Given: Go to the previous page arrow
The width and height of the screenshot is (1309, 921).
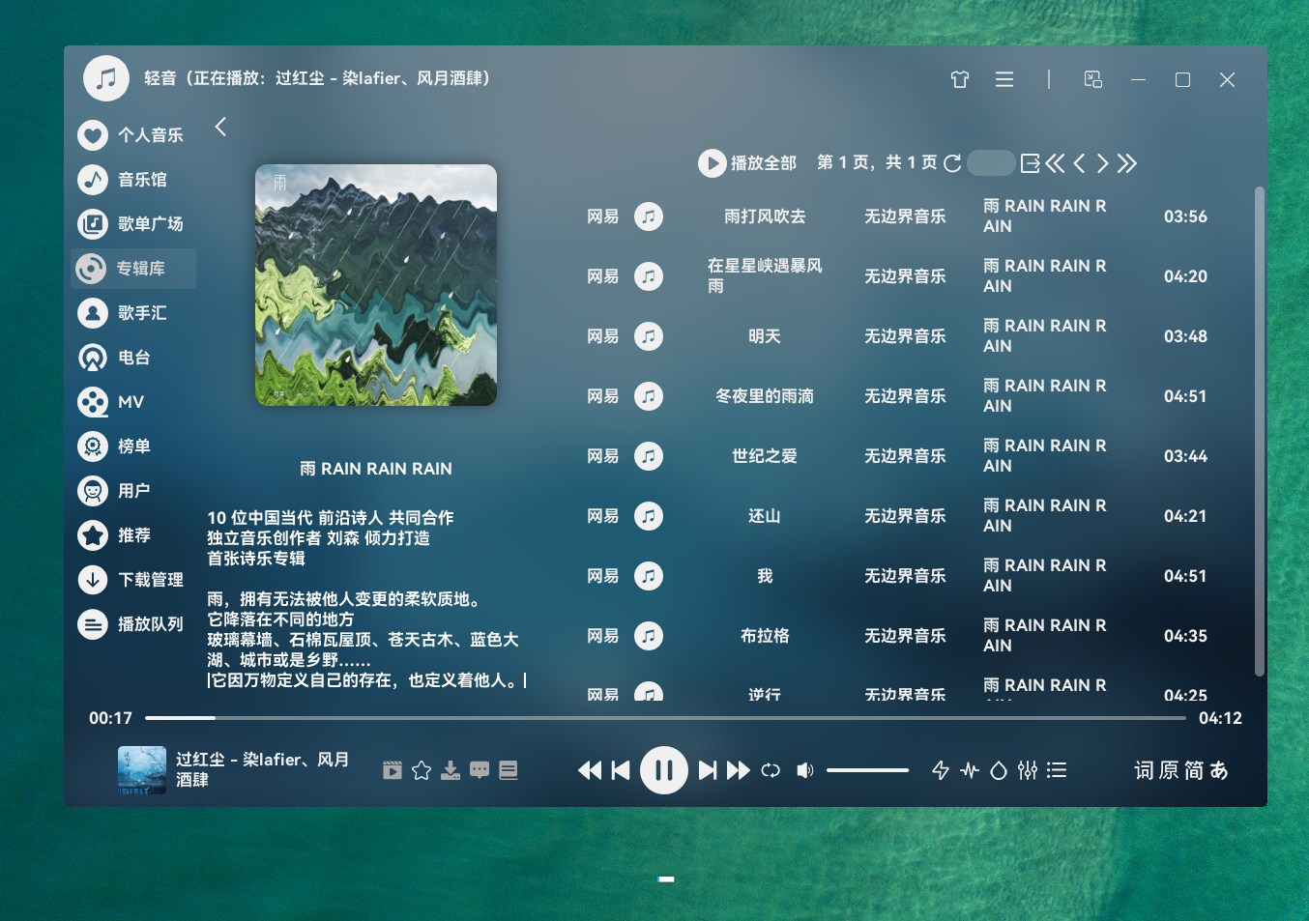Looking at the screenshot, I should click(1079, 163).
